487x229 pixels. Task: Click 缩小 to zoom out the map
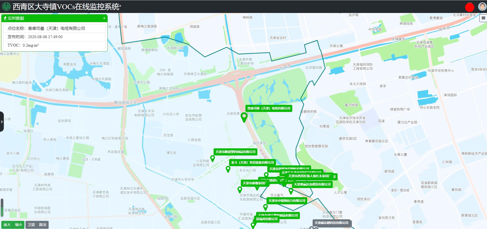(18, 225)
